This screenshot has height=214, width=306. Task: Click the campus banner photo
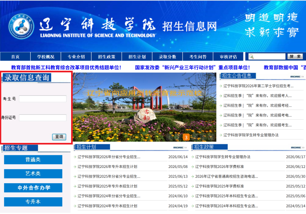144,107
